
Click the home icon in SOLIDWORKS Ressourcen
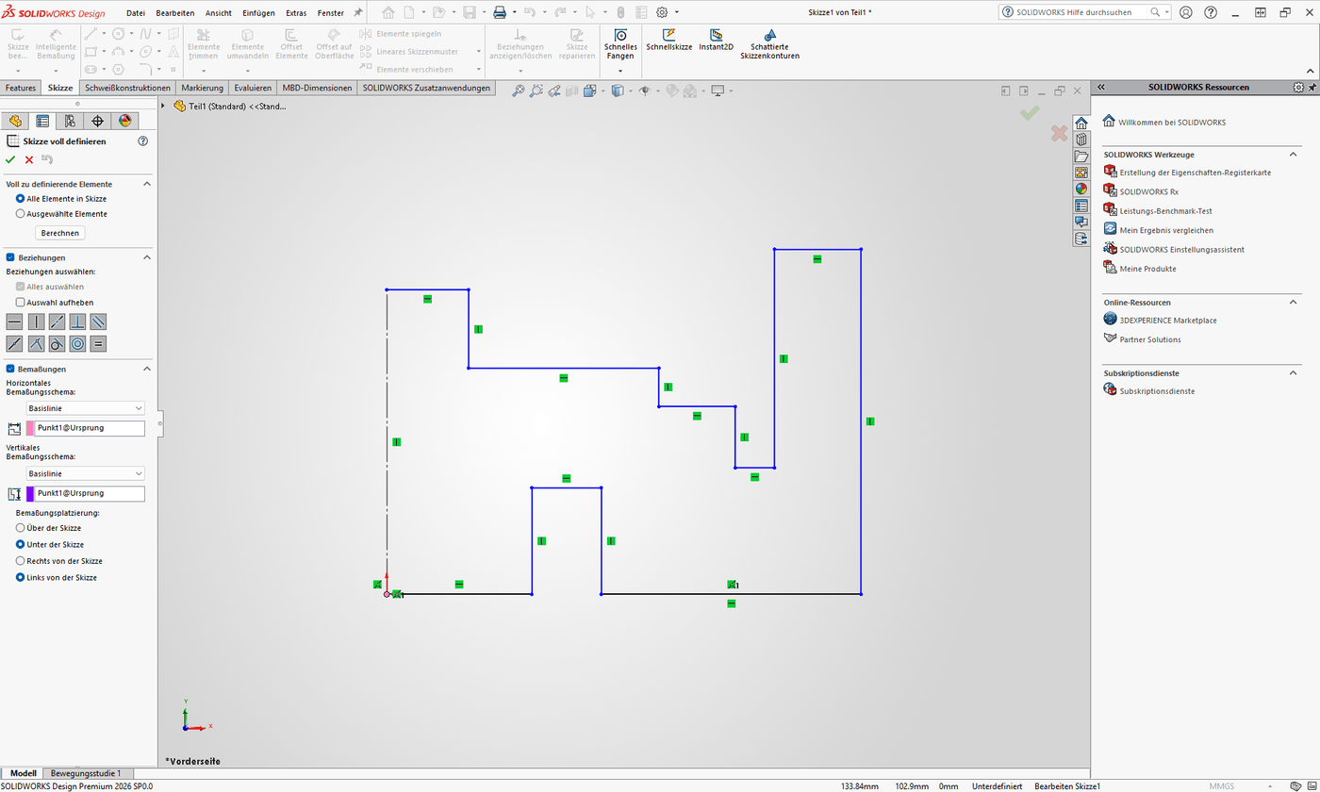(x=1081, y=122)
